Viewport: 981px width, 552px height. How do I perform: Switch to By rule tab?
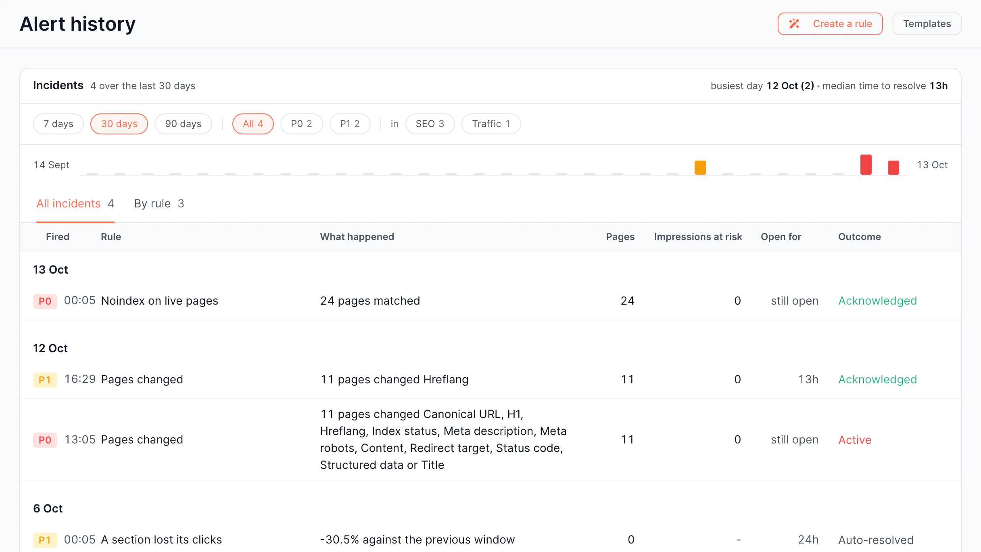click(x=159, y=204)
